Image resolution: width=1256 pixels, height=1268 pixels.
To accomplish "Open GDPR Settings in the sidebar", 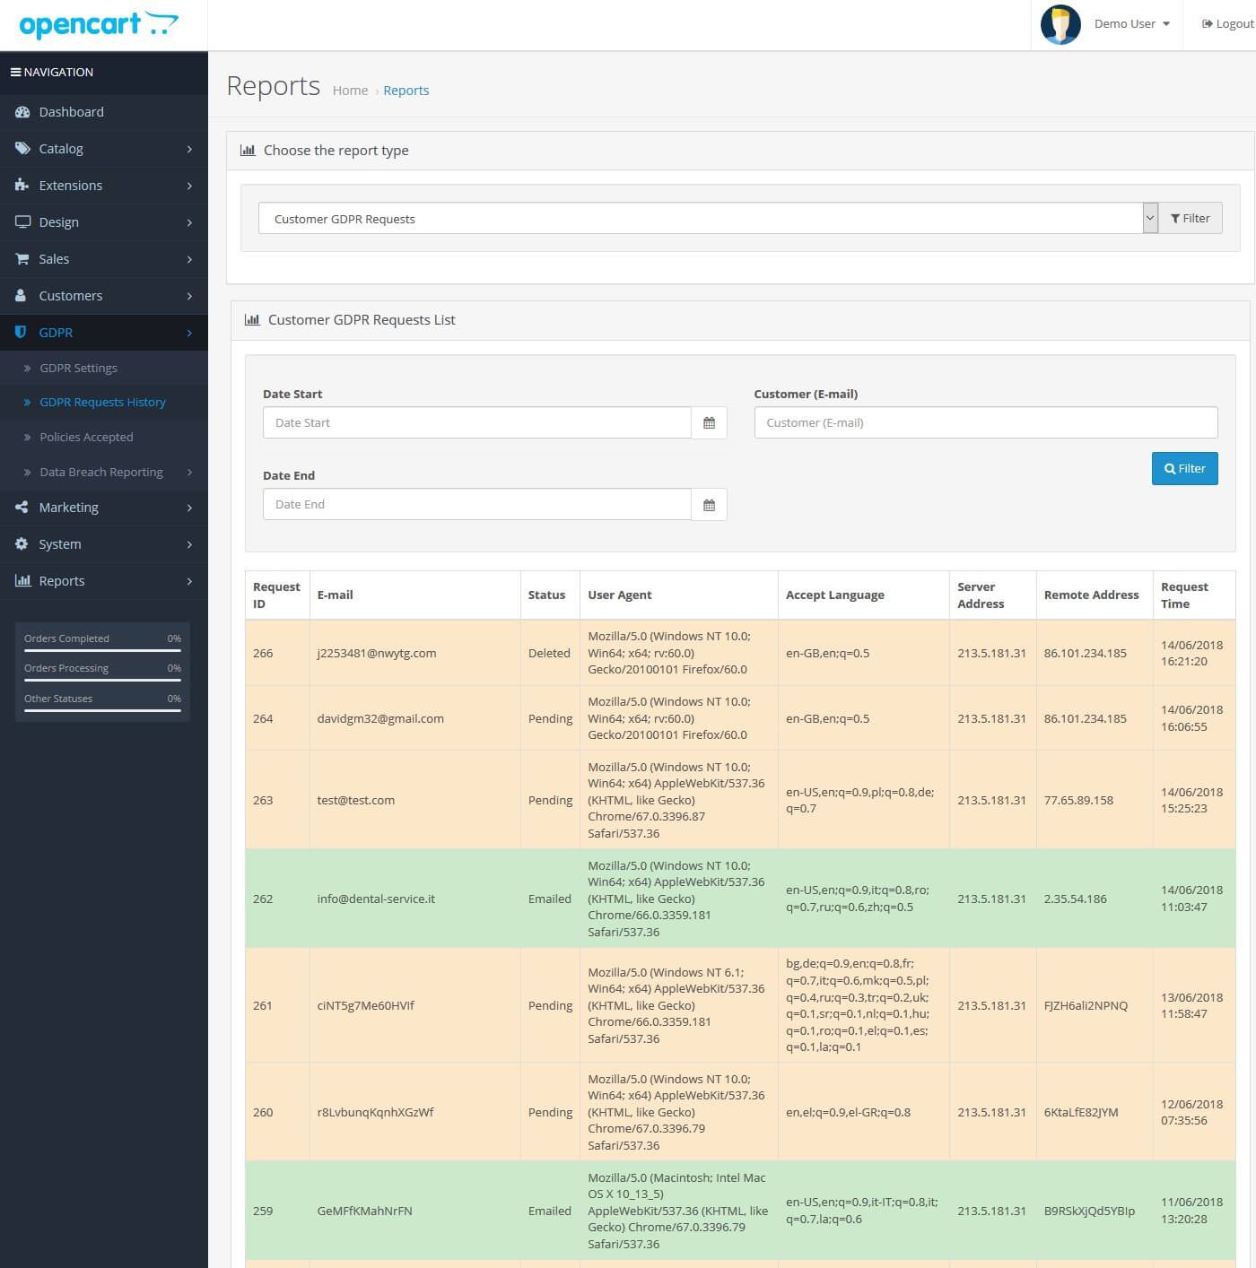I will point(78,369).
